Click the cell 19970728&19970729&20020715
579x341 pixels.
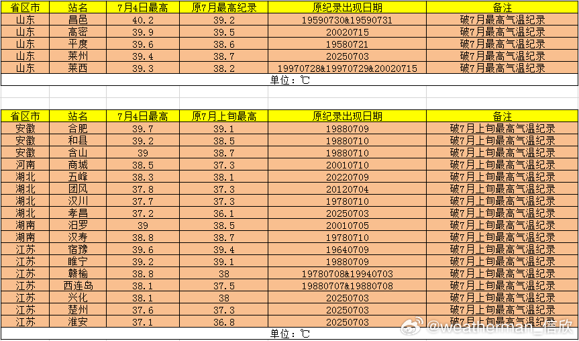tap(347, 68)
